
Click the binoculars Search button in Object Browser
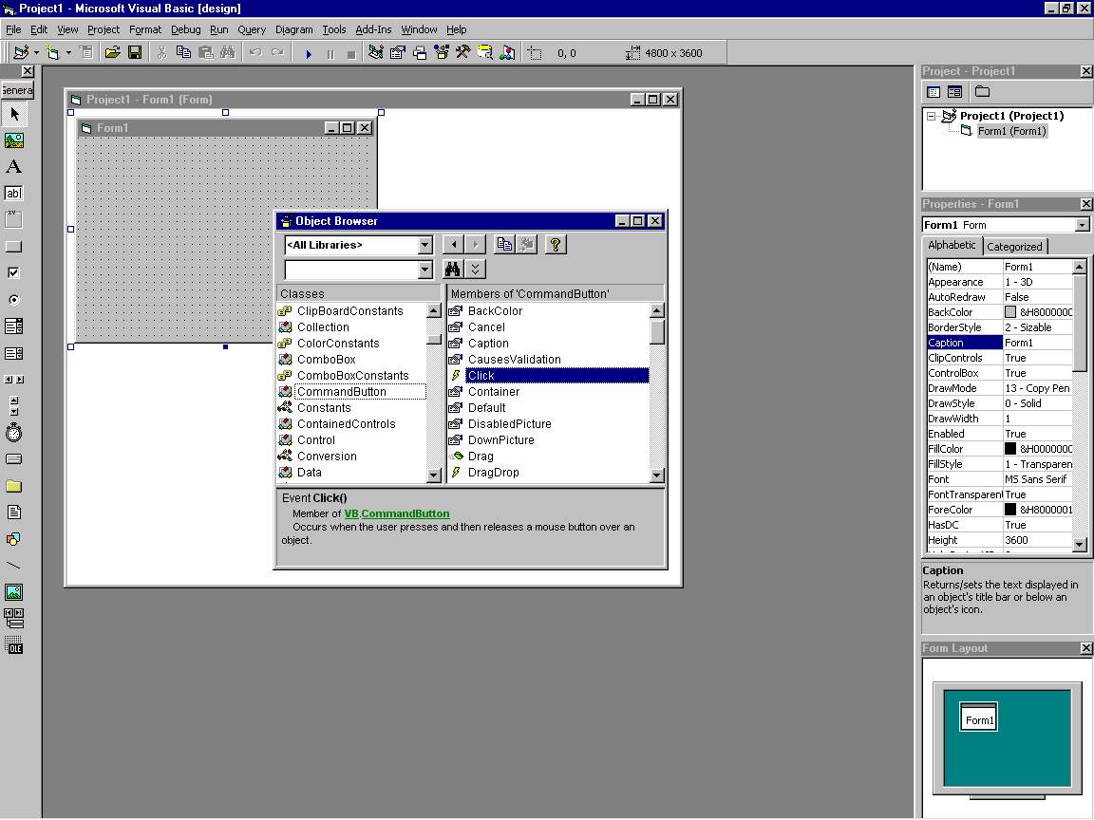(453, 270)
